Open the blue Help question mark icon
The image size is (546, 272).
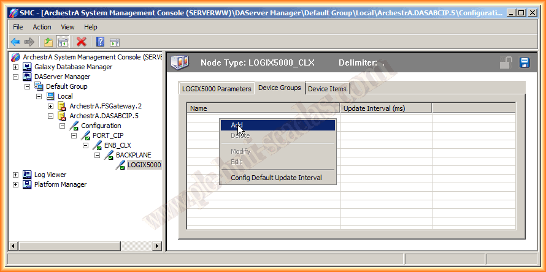(x=100, y=42)
